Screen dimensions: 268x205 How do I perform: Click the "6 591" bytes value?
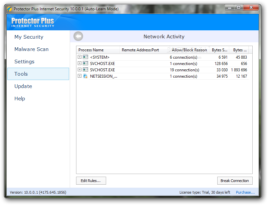[223, 57]
